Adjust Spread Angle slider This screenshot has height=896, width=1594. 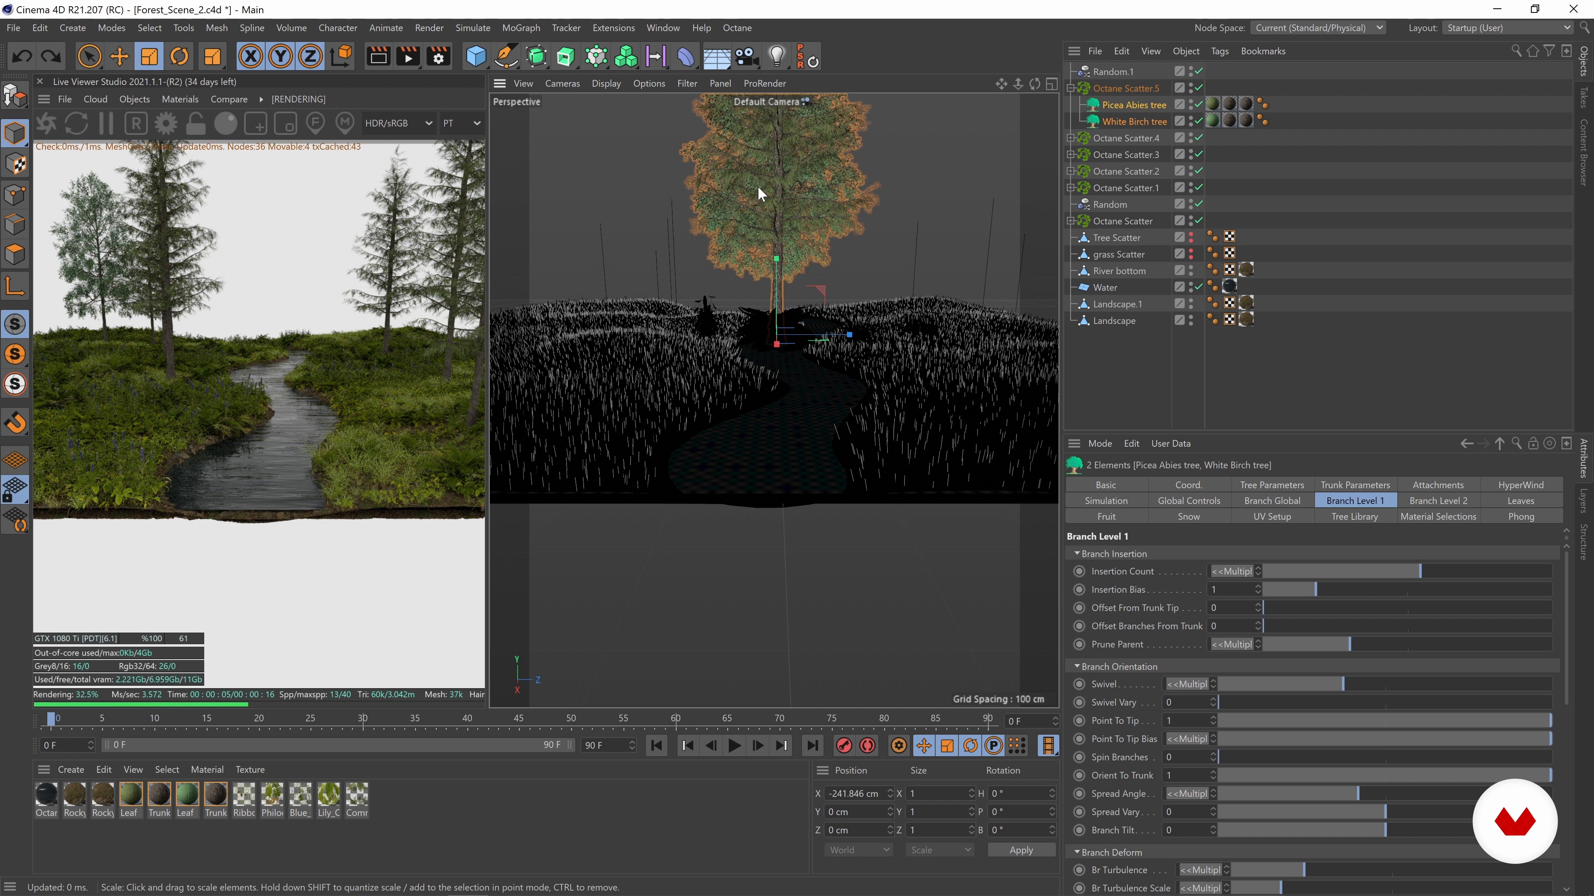1385,794
